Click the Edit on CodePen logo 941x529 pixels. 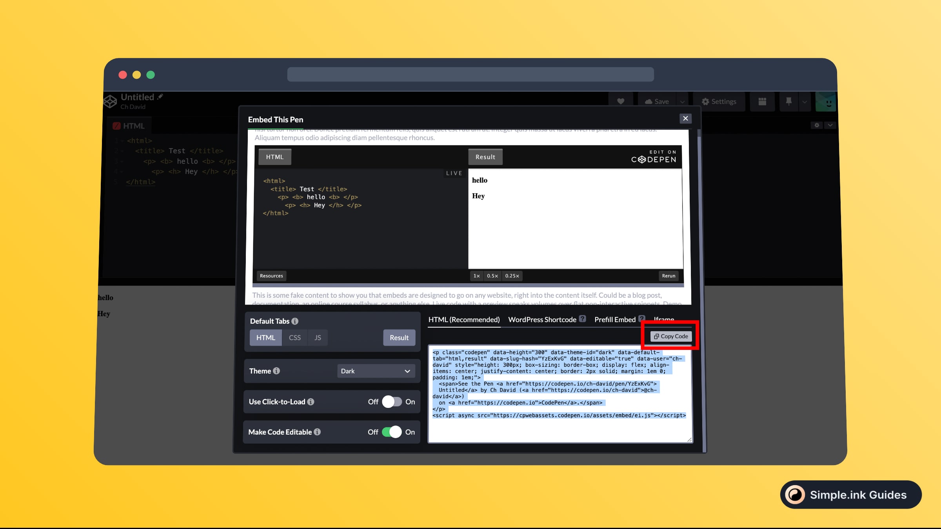(x=654, y=156)
